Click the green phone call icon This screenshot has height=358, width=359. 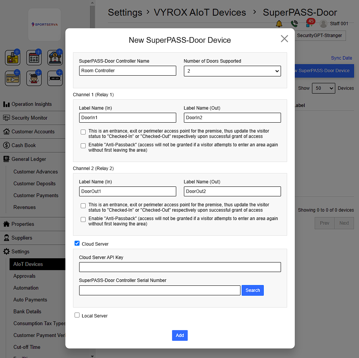click(294, 24)
